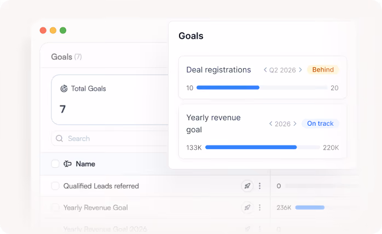Click the Deal registrations goal title
This screenshot has width=382, height=234.
(x=218, y=70)
